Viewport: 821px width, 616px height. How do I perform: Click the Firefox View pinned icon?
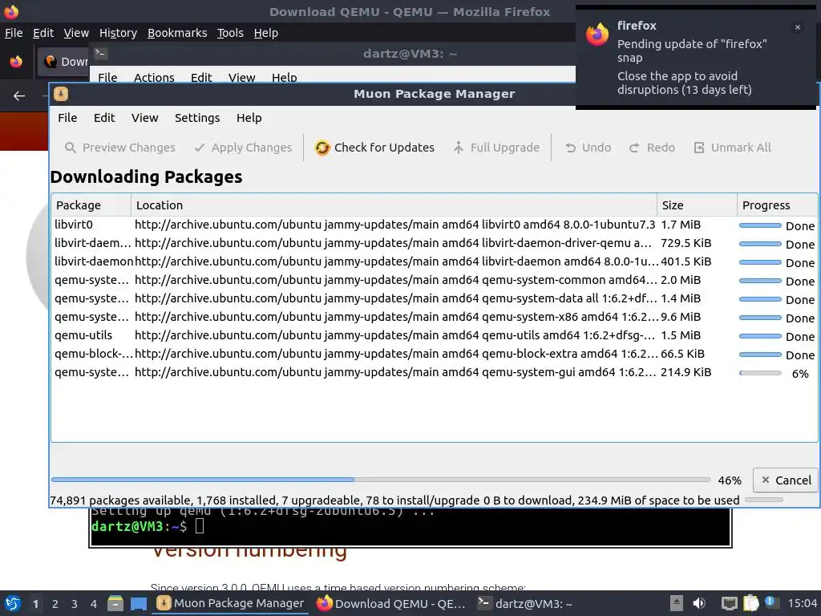point(16,61)
